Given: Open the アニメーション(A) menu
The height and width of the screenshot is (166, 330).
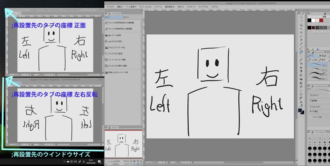Looking at the screenshot, I should pos(146,7).
